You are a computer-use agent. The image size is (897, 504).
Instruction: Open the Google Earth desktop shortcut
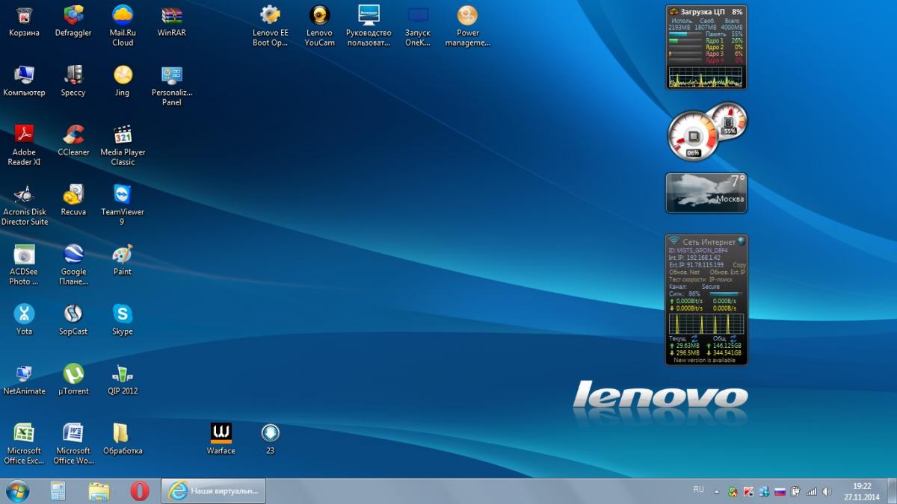click(x=73, y=255)
